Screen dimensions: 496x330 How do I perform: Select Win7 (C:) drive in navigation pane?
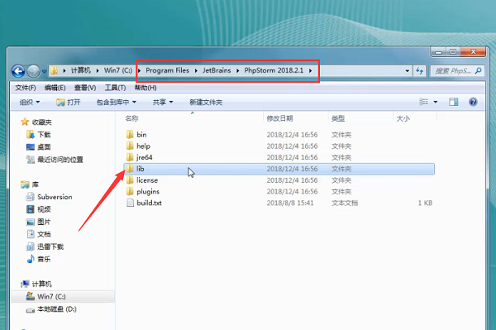point(63,296)
